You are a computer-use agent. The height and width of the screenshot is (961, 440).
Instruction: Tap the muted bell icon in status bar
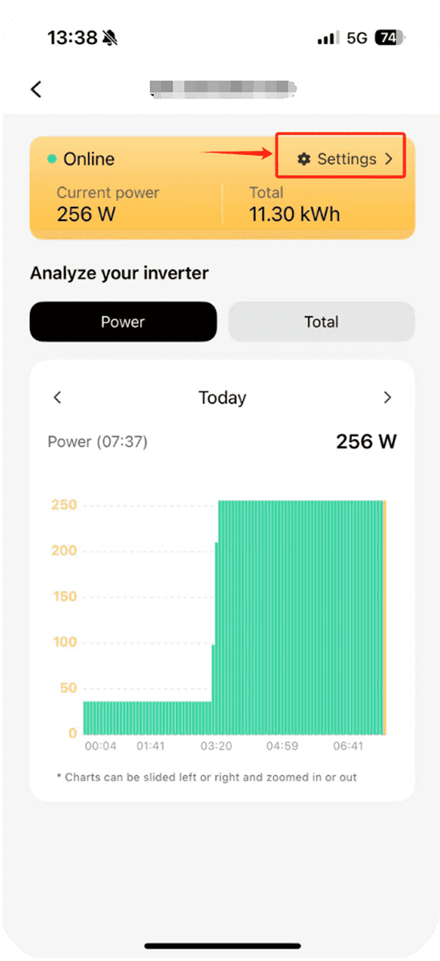click(x=111, y=38)
